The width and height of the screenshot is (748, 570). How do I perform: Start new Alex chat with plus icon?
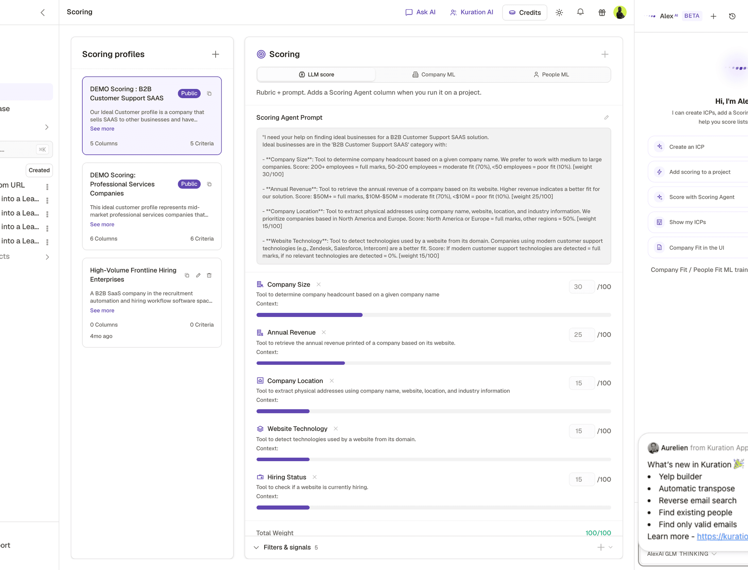(x=713, y=16)
